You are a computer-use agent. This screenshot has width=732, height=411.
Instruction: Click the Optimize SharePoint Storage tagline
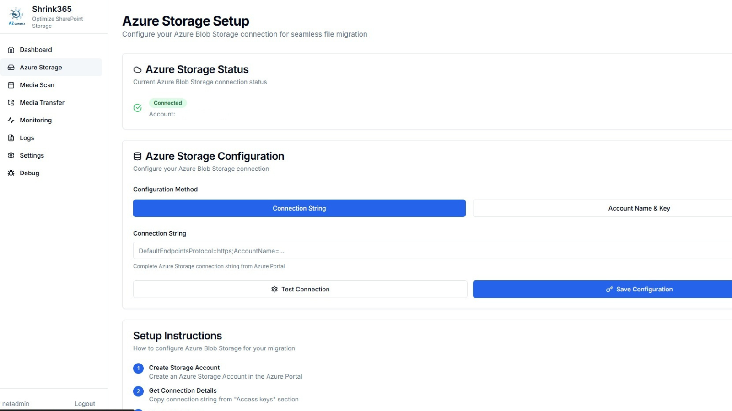point(58,22)
